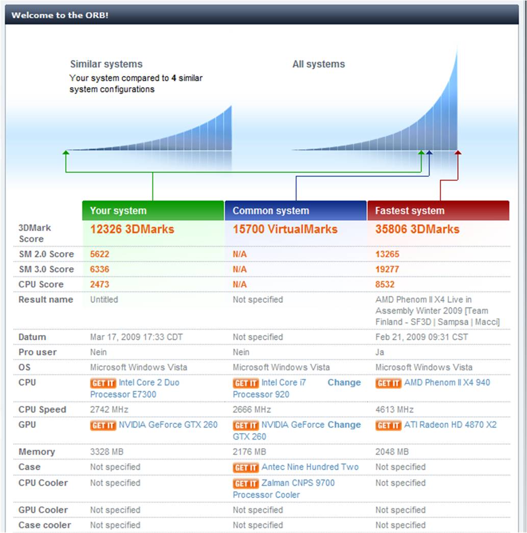Click the AMD Phenom II X4 Live result name

tap(438, 311)
